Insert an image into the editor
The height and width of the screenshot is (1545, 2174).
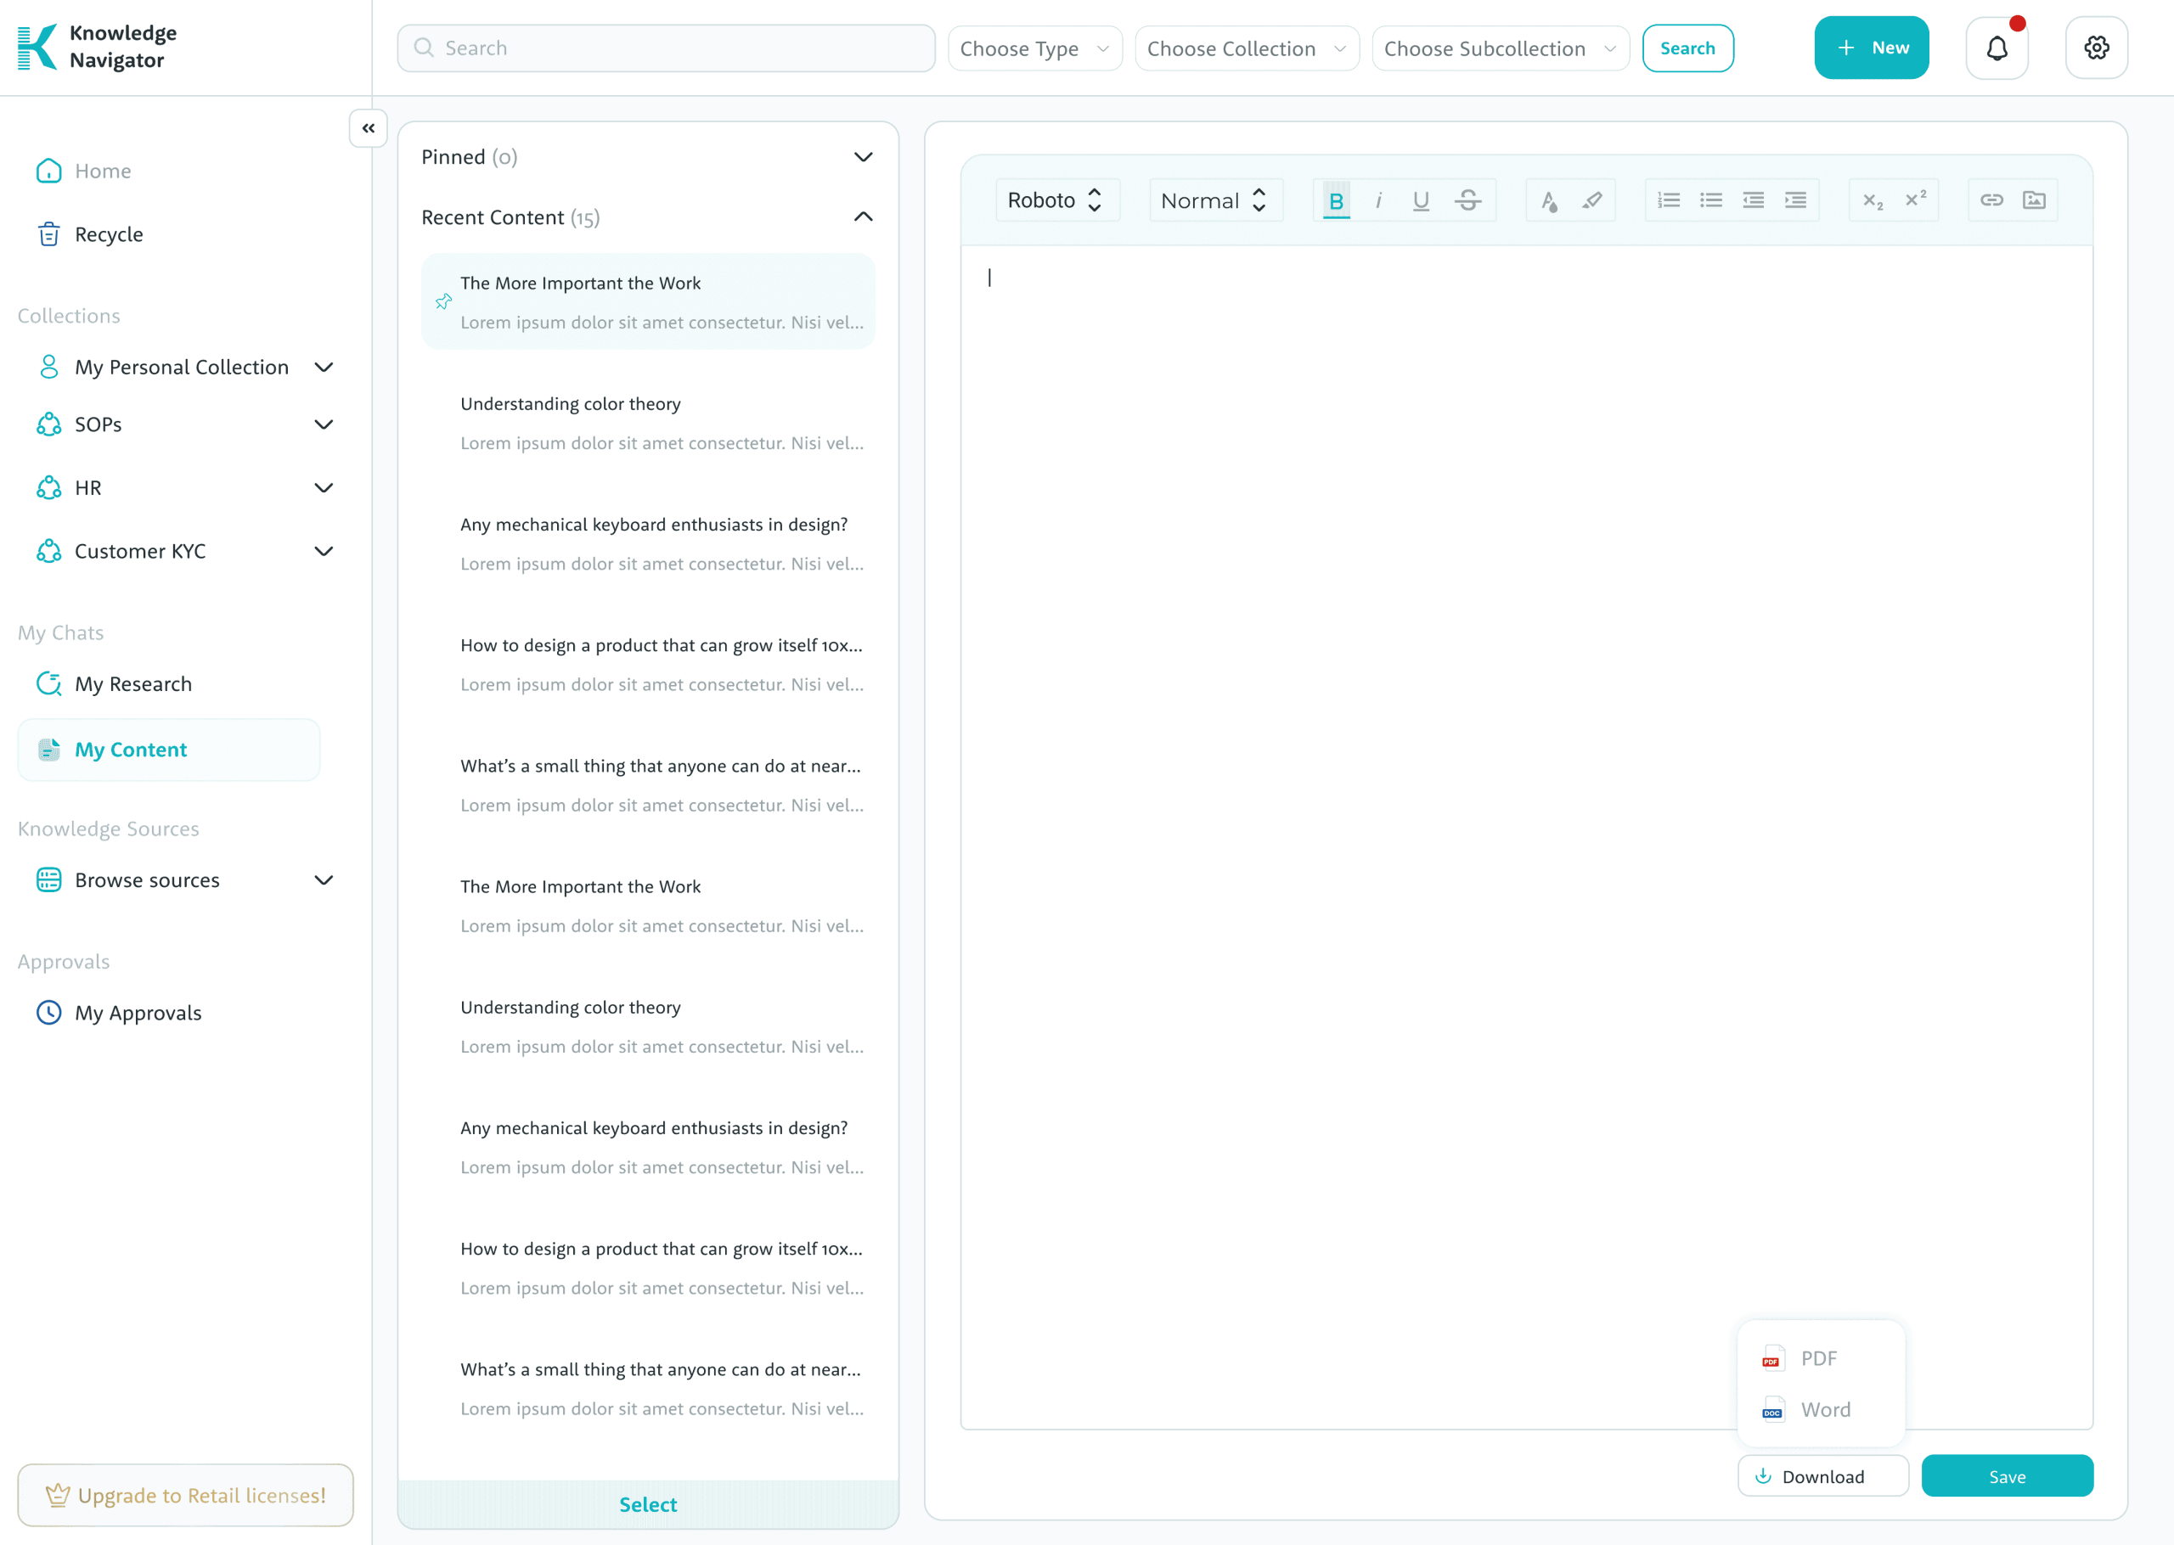2034,200
